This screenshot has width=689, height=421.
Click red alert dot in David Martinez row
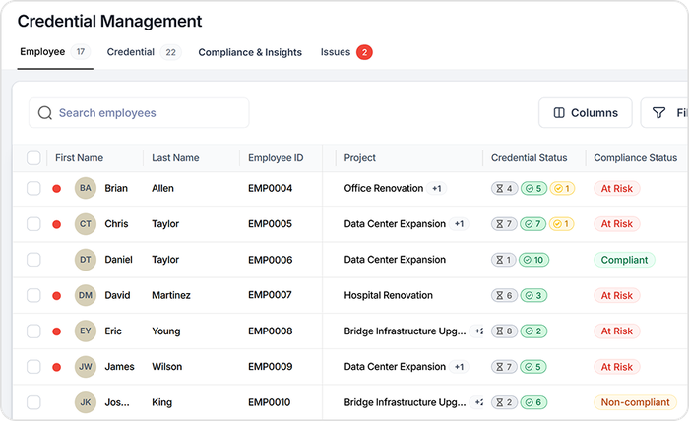56,296
